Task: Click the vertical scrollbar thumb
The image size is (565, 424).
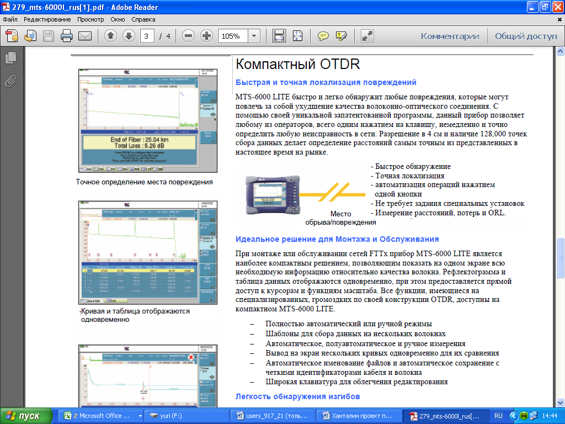Action: pyautogui.click(x=561, y=257)
